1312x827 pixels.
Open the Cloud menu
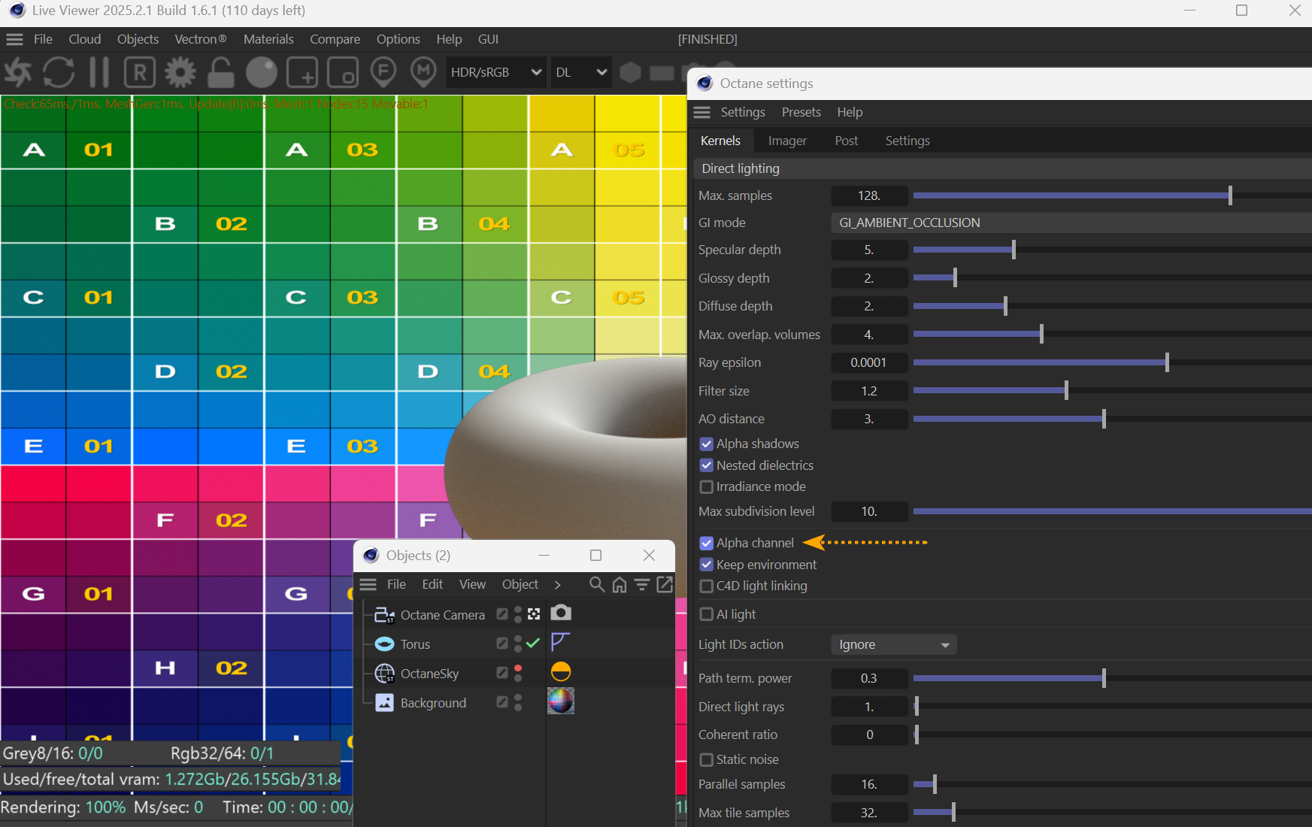pyautogui.click(x=85, y=39)
